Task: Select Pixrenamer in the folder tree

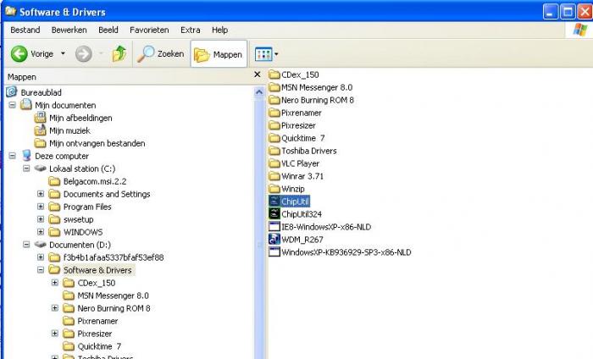Action: point(97,321)
